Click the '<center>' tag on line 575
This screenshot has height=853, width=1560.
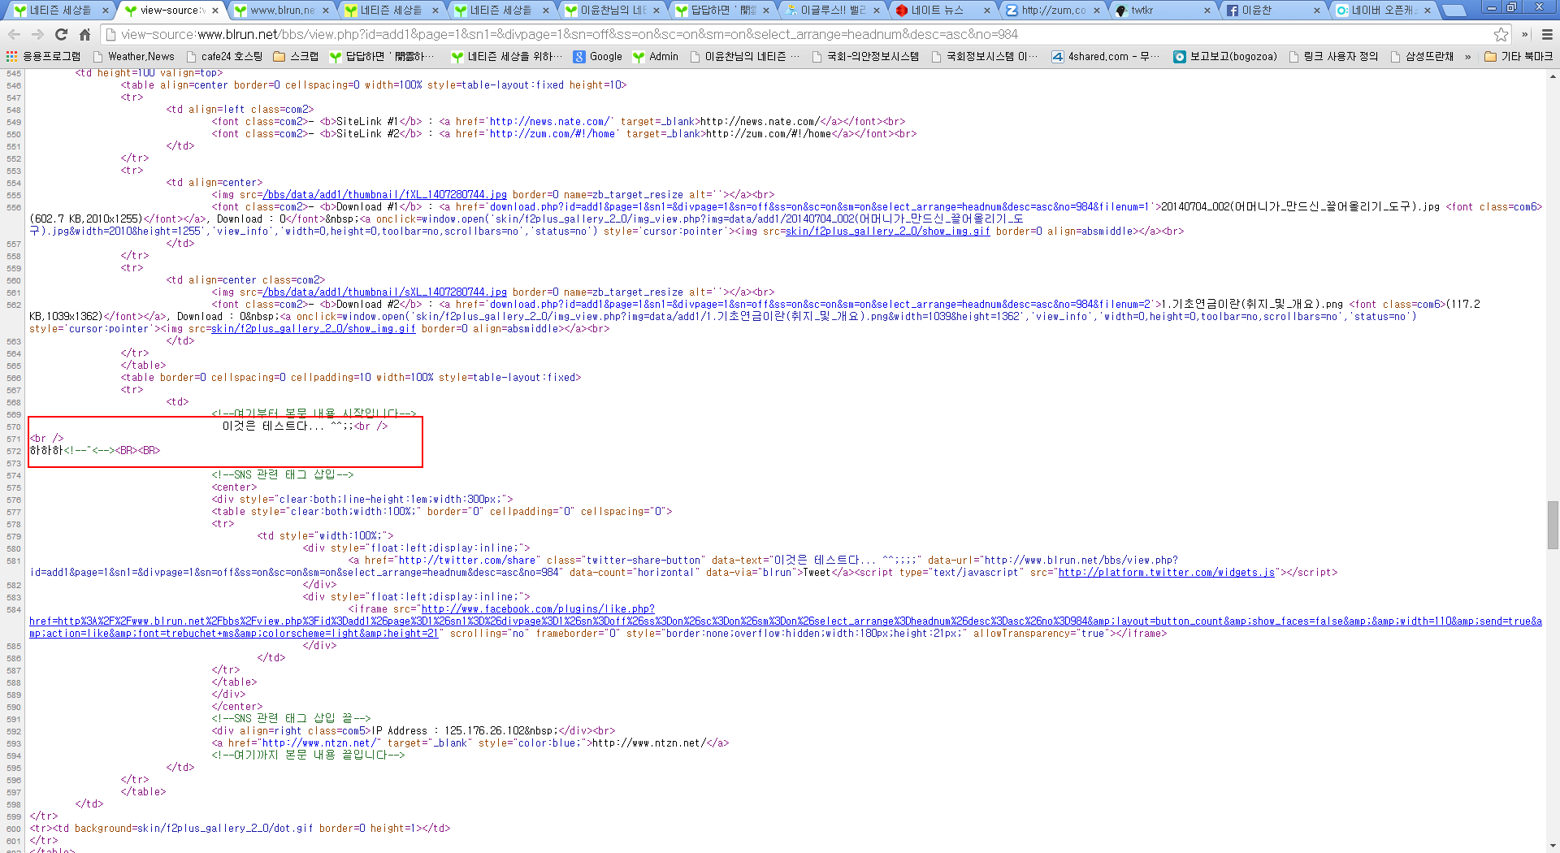(234, 487)
